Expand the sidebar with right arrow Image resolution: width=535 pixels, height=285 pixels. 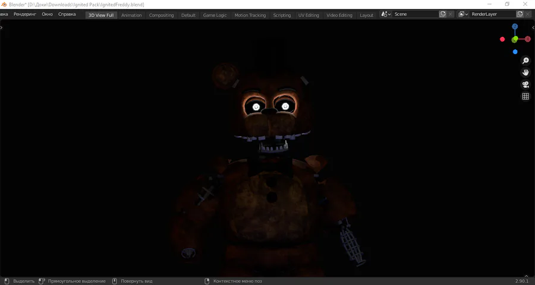[x=533, y=28]
